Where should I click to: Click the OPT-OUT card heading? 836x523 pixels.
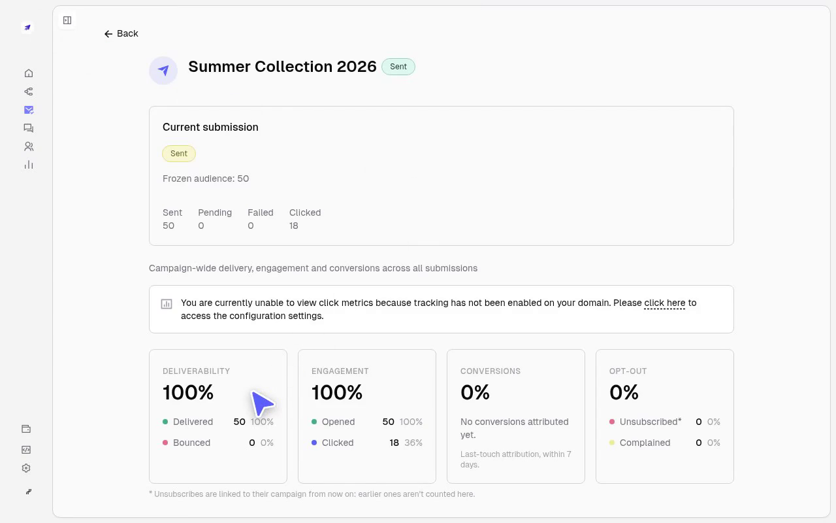[628, 371]
